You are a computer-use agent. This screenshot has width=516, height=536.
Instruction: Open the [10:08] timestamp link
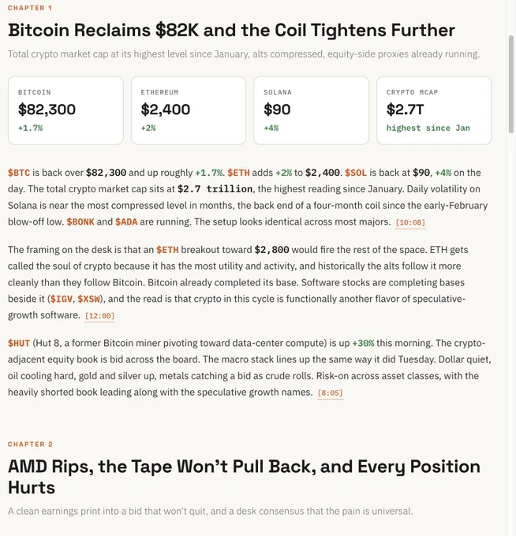coord(410,222)
